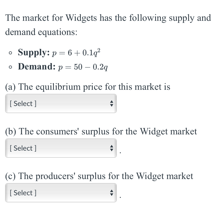
Task: Click the down triangle of part (a) selector
Action: tap(111, 105)
